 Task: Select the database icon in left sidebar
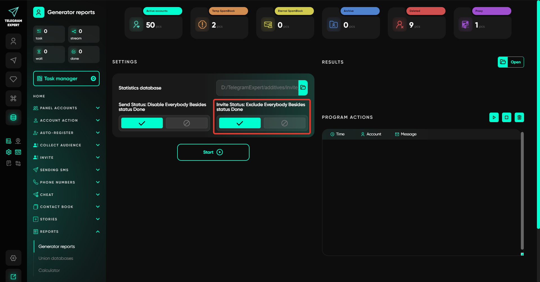pos(13,117)
